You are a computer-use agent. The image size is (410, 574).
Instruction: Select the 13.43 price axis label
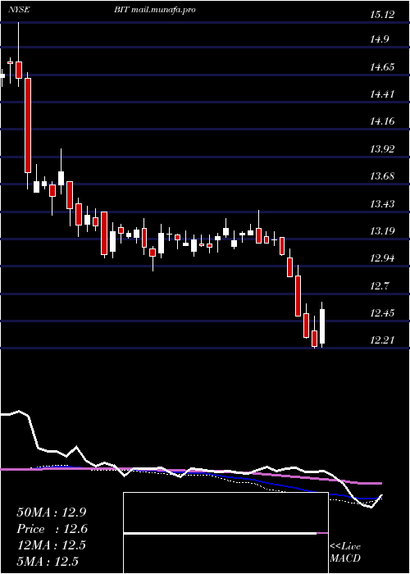(x=382, y=204)
